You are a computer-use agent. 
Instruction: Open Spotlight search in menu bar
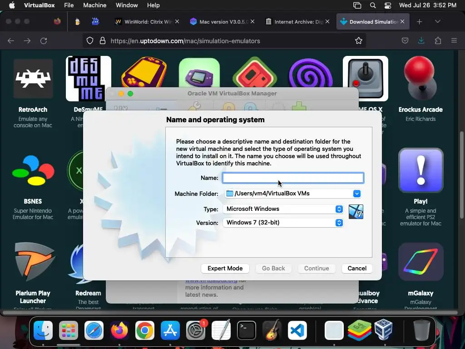(373, 5)
